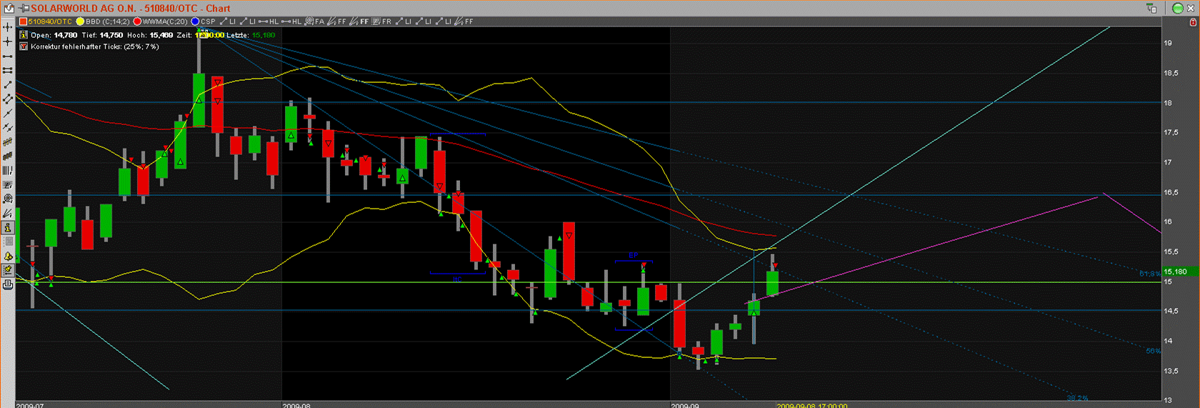Toggle the active yellow info tool in sidebar
1200x408 pixels.
8,227
